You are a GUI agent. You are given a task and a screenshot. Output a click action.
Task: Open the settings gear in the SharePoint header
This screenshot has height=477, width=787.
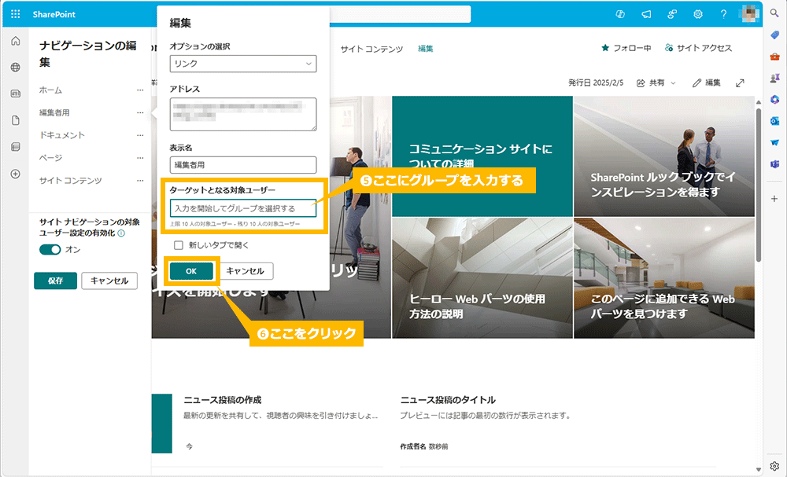click(697, 14)
